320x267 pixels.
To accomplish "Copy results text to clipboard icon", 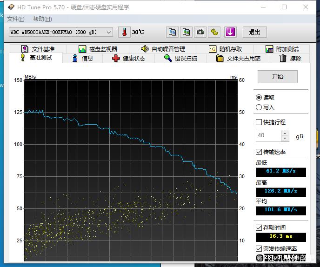I will click(172, 32).
